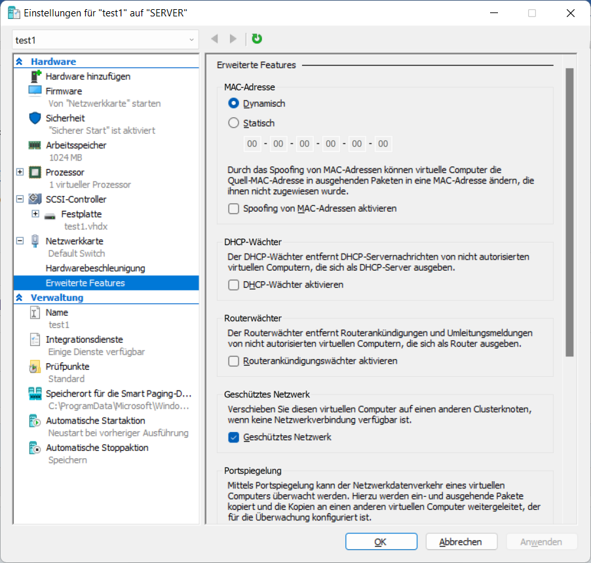Click the Sicherheit tree entry label
Viewport: 591px width, 563px height.
(x=66, y=118)
